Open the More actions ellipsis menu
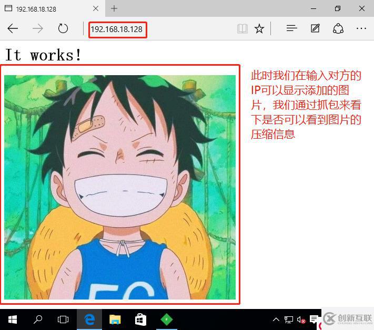Image resolution: width=374 pixels, height=330 pixels. pyautogui.click(x=361, y=28)
